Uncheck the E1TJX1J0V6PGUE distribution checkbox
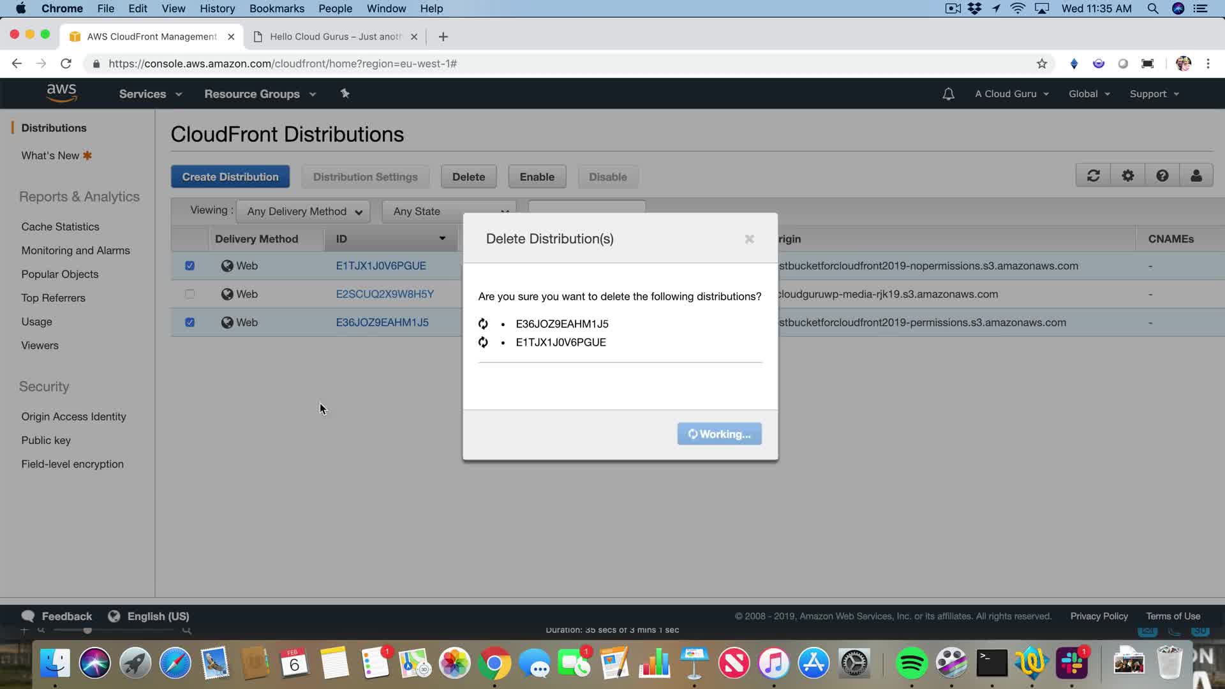 pos(189,266)
